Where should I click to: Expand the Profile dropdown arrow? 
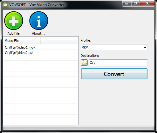[145, 48]
